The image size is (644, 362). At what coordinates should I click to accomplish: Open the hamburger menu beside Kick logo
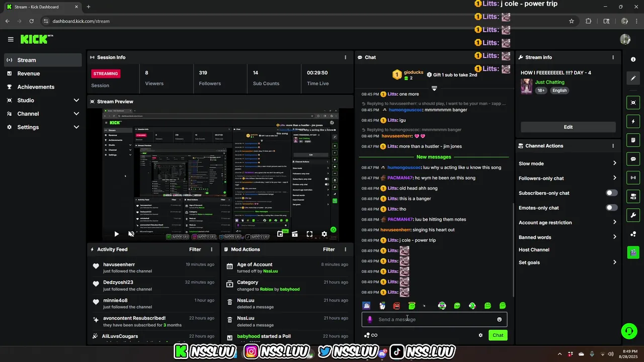pyautogui.click(x=11, y=39)
